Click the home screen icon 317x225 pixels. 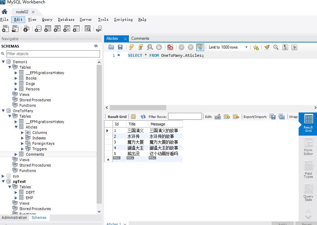coord(4,12)
